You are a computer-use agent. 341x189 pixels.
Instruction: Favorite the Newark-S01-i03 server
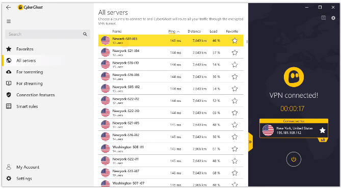(234, 40)
